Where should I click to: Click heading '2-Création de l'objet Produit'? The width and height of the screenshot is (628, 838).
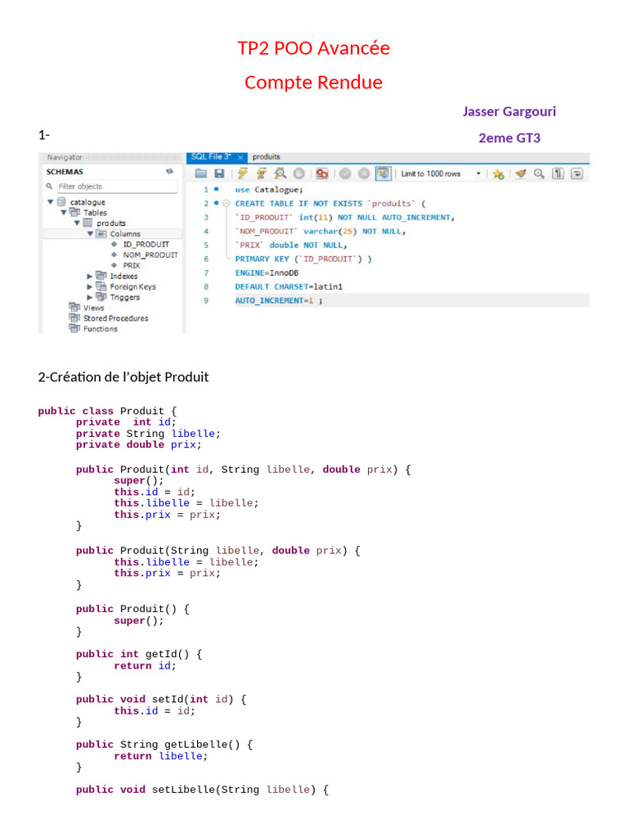[123, 376]
